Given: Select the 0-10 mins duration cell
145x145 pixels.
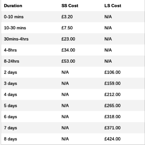Looking at the screenshot, I should 14,17.
